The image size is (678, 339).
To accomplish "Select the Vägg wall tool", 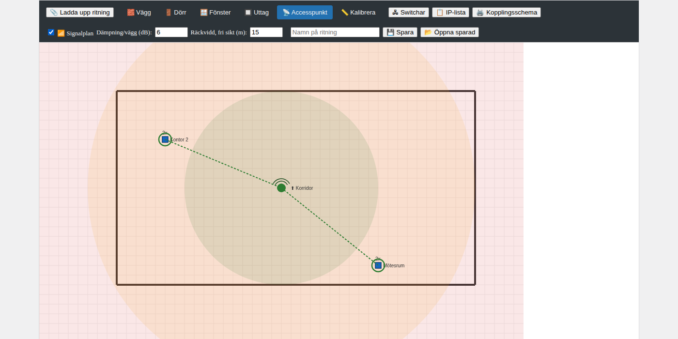I will tap(139, 13).
